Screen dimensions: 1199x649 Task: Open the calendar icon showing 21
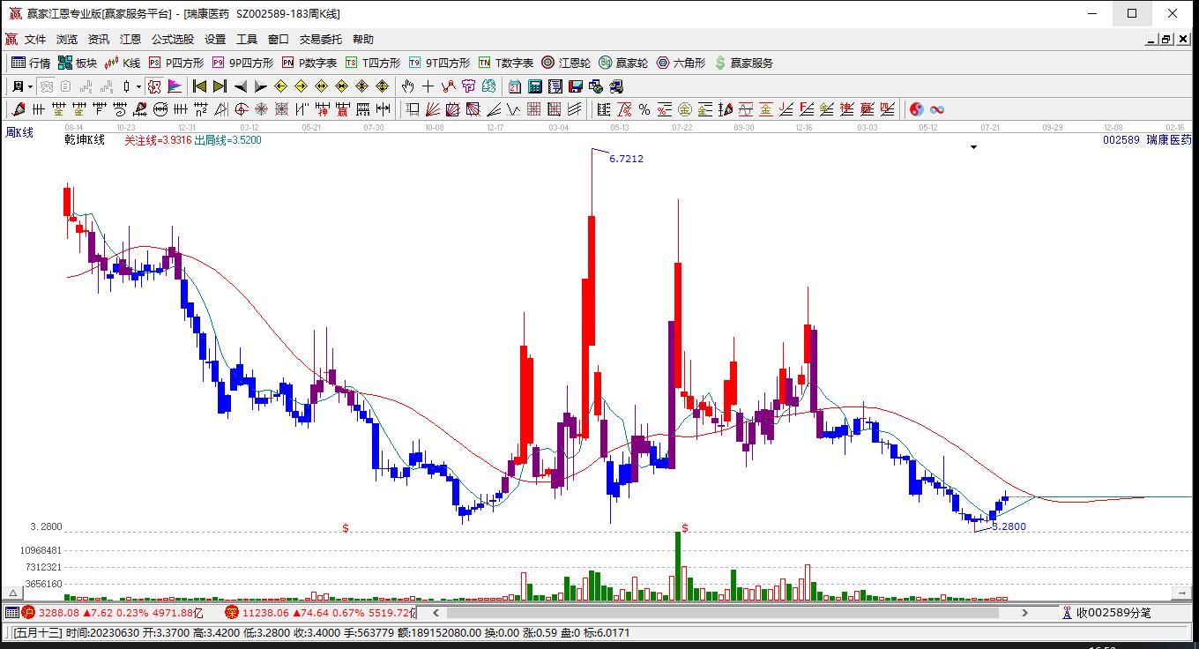515,86
